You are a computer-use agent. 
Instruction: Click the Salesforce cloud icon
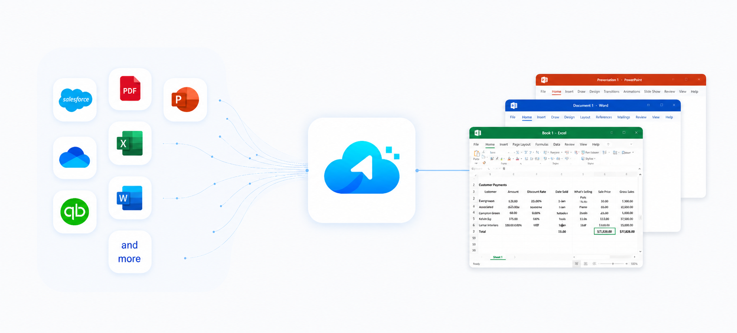[x=75, y=100]
